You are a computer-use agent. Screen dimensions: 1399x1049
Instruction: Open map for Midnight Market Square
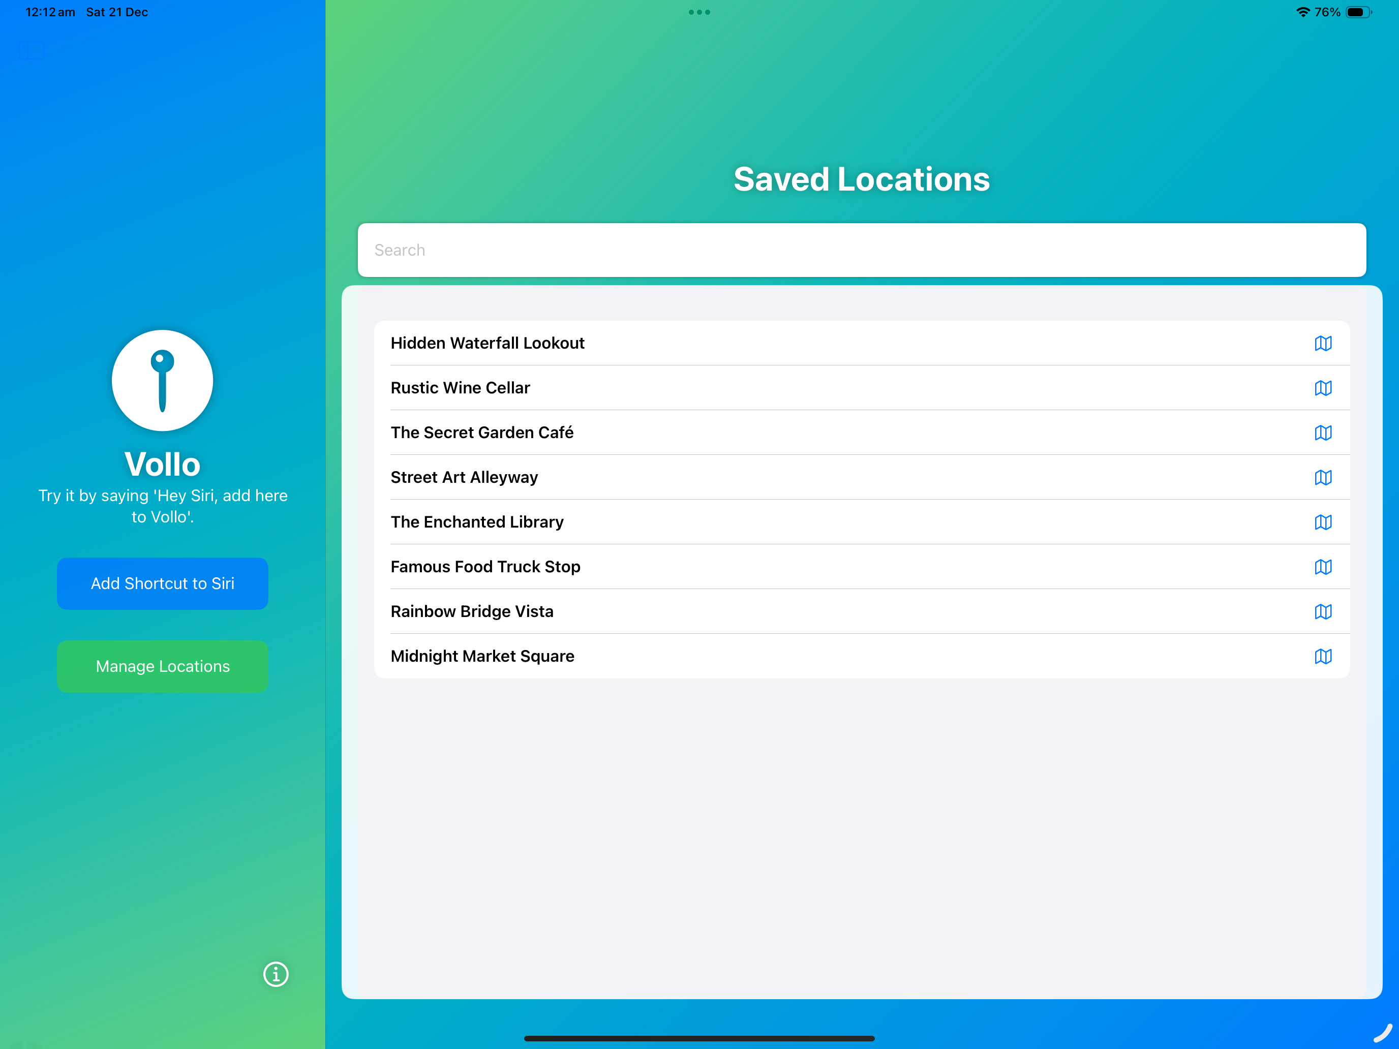[x=1322, y=656]
